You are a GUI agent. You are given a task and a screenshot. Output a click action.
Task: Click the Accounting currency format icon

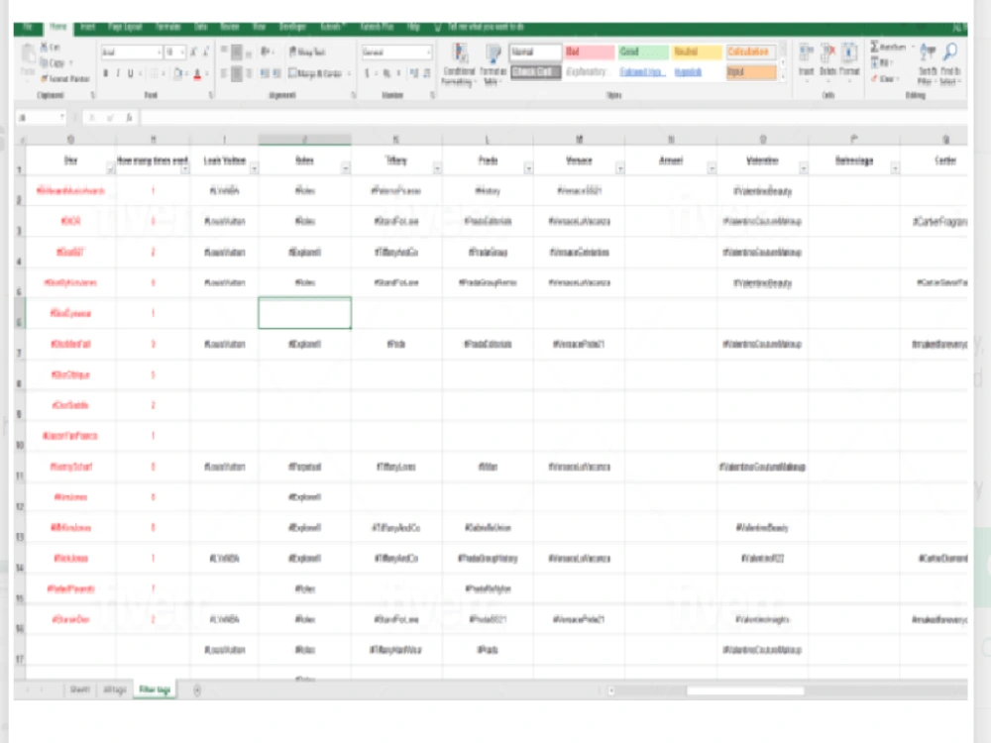click(368, 73)
